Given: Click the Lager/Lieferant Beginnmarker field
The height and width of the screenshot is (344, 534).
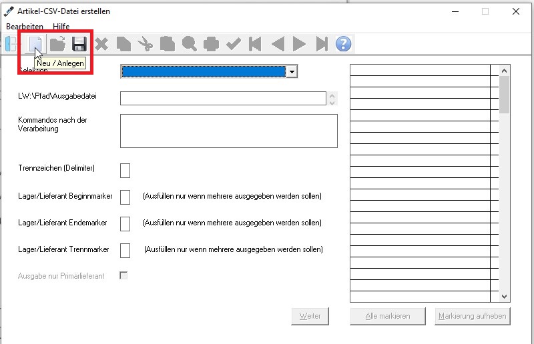Looking at the screenshot, I should (125, 197).
